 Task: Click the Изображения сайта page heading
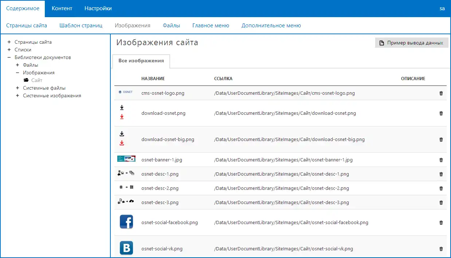(157, 43)
